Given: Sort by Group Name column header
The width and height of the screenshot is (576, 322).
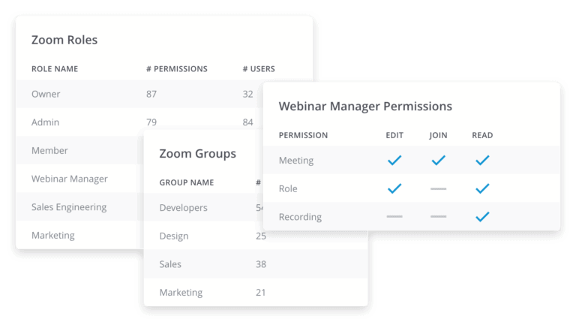Looking at the screenshot, I should point(187,182).
